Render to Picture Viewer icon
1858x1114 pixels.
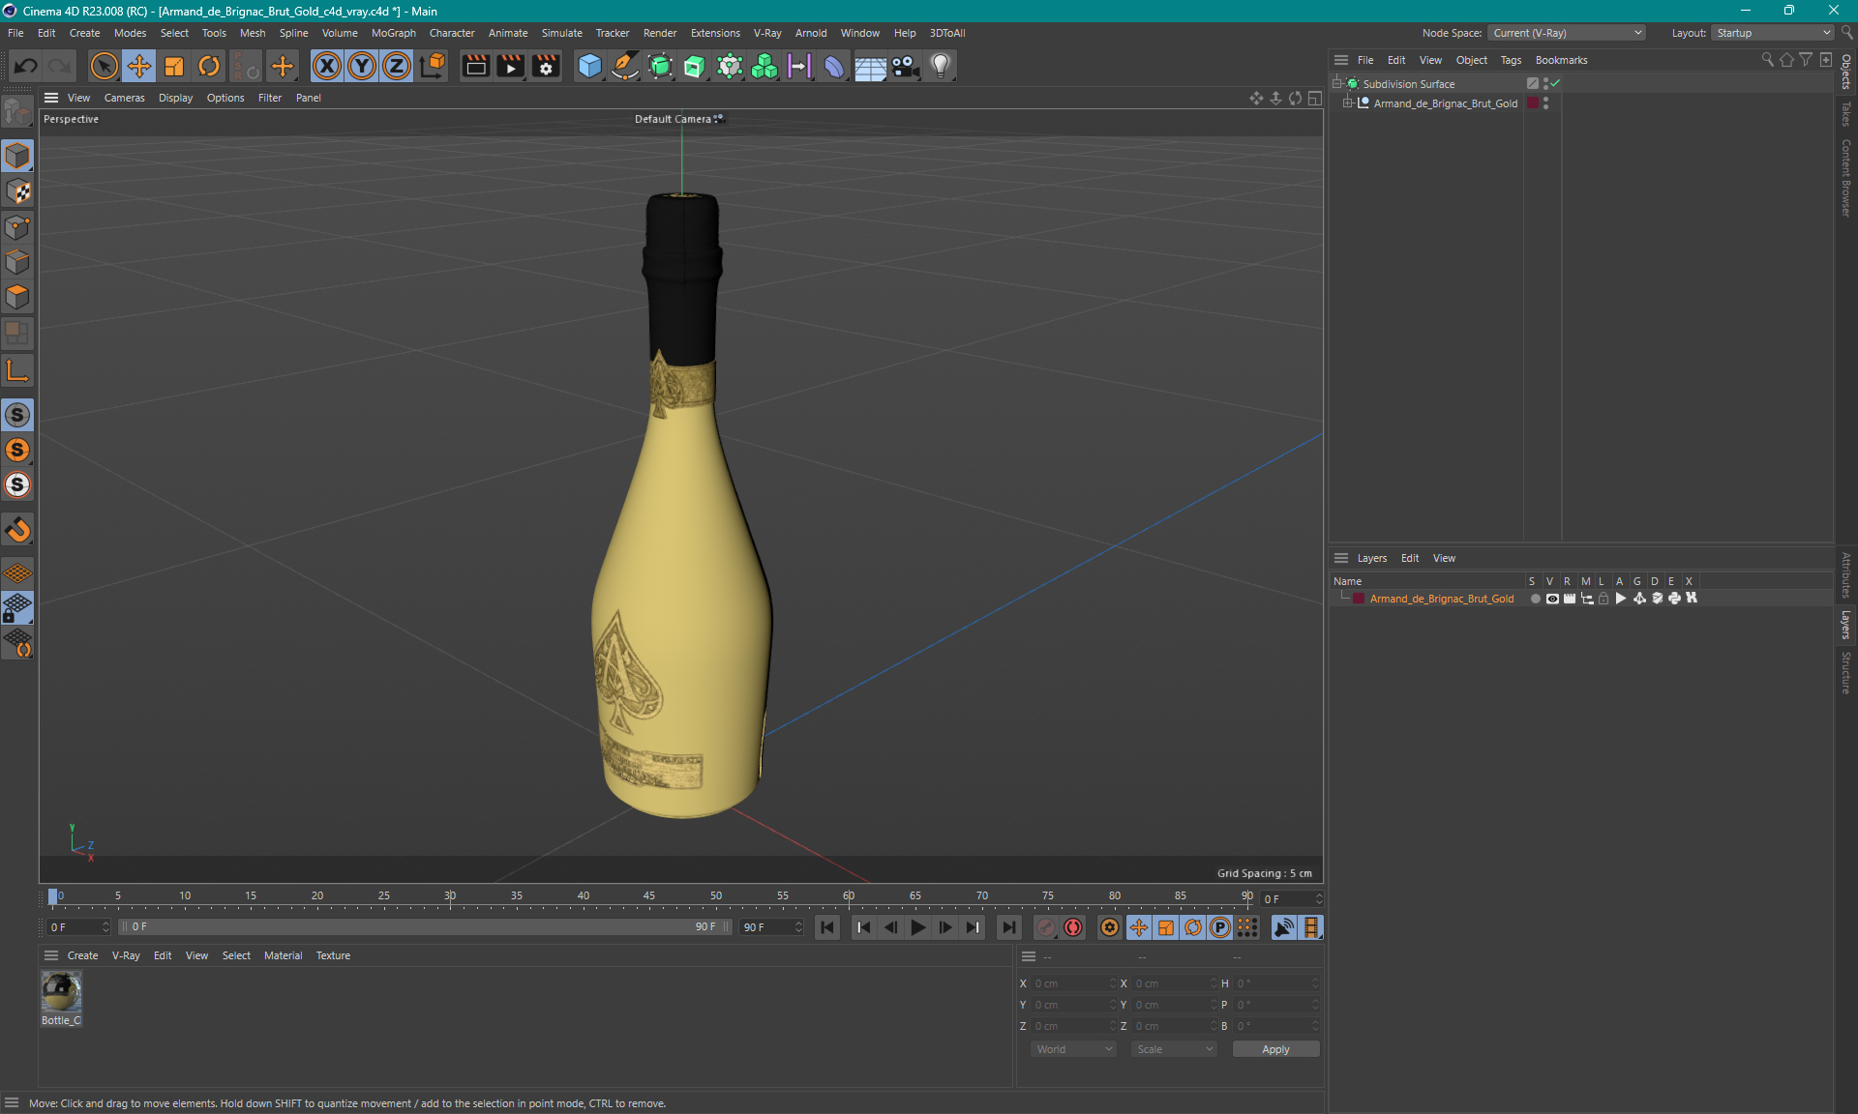click(x=510, y=66)
